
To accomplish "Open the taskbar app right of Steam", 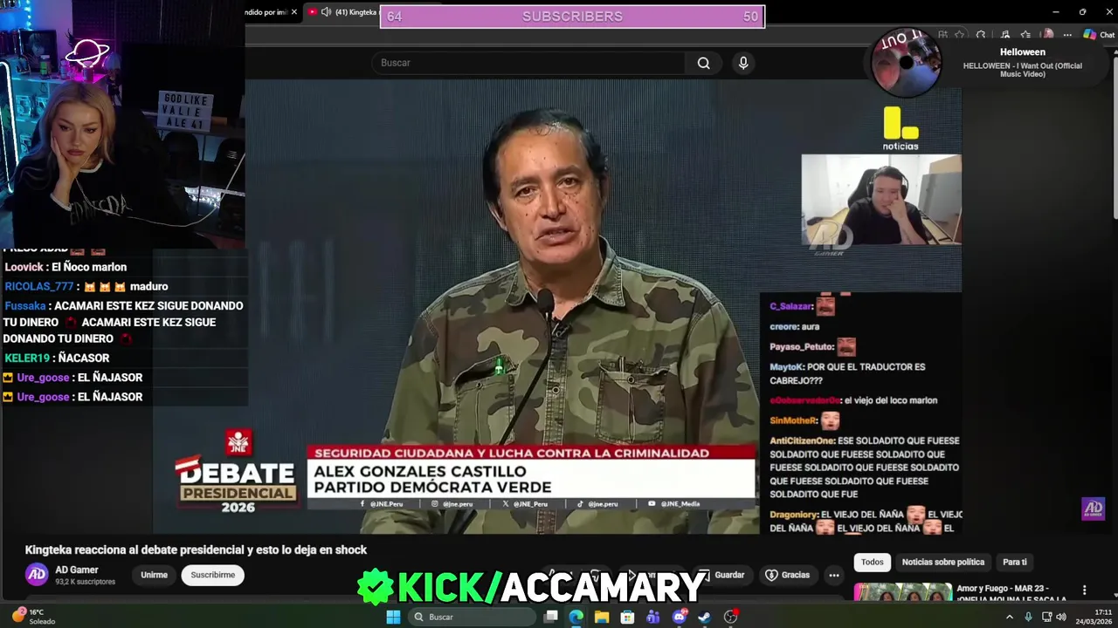I will click(x=731, y=617).
